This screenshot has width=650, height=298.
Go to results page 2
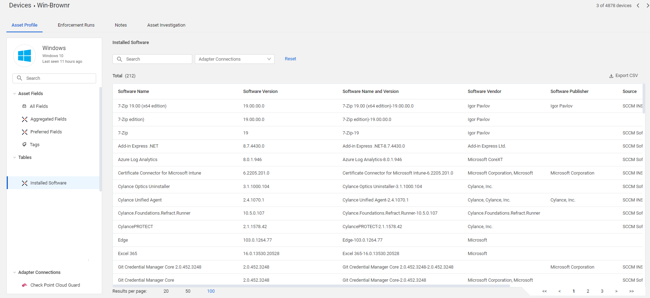pyautogui.click(x=588, y=291)
